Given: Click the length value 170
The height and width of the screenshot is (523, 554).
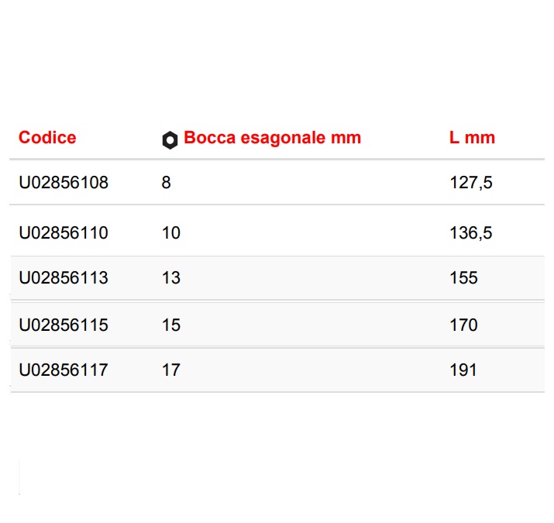Looking at the screenshot, I should (463, 325).
